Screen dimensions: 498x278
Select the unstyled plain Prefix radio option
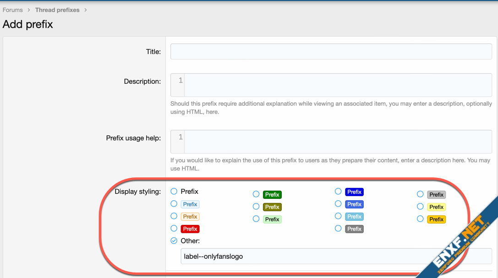click(174, 192)
